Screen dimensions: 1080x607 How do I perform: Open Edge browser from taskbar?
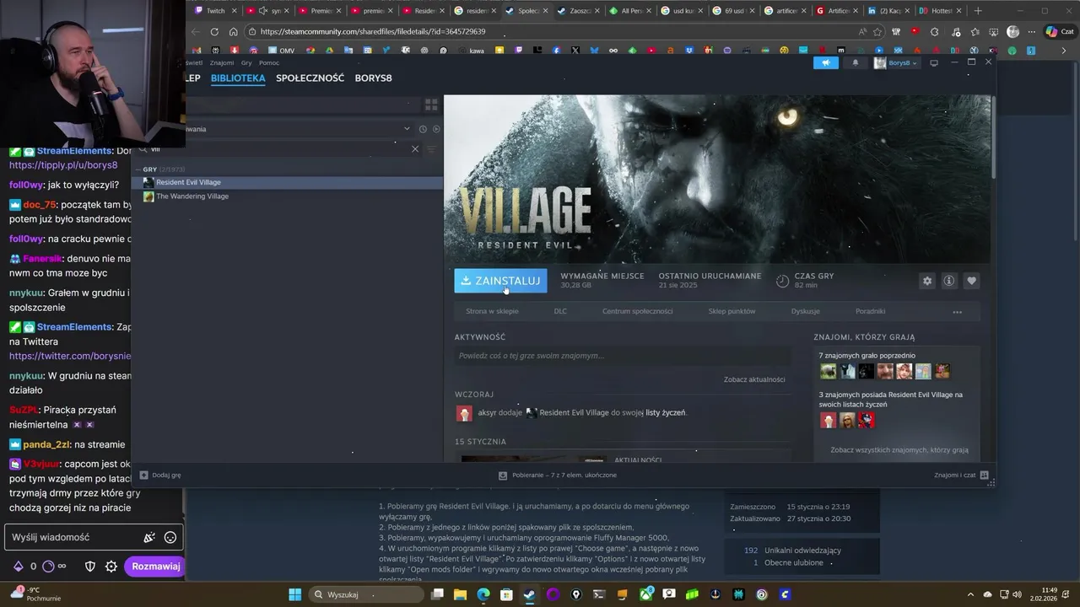(x=483, y=594)
